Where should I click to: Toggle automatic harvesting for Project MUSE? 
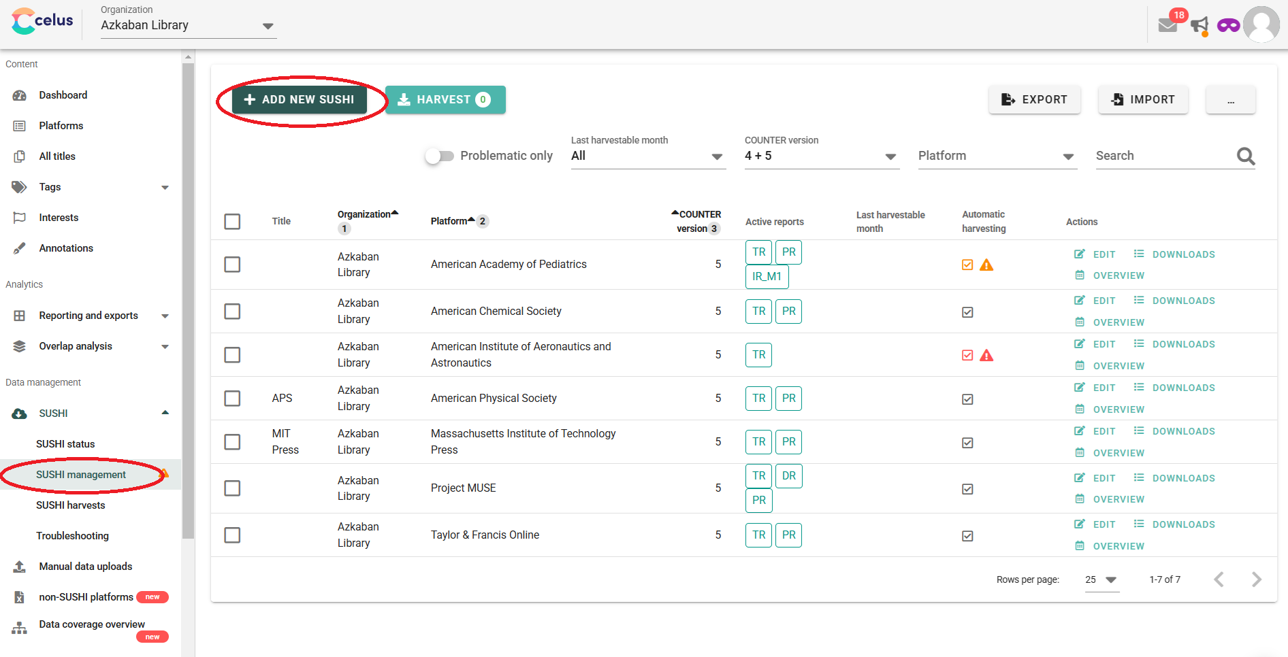pyautogui.click(x=967, y=489)
